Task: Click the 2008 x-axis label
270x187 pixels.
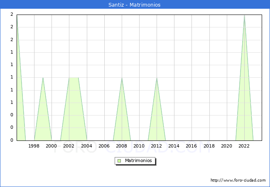Action: (121, 146)
